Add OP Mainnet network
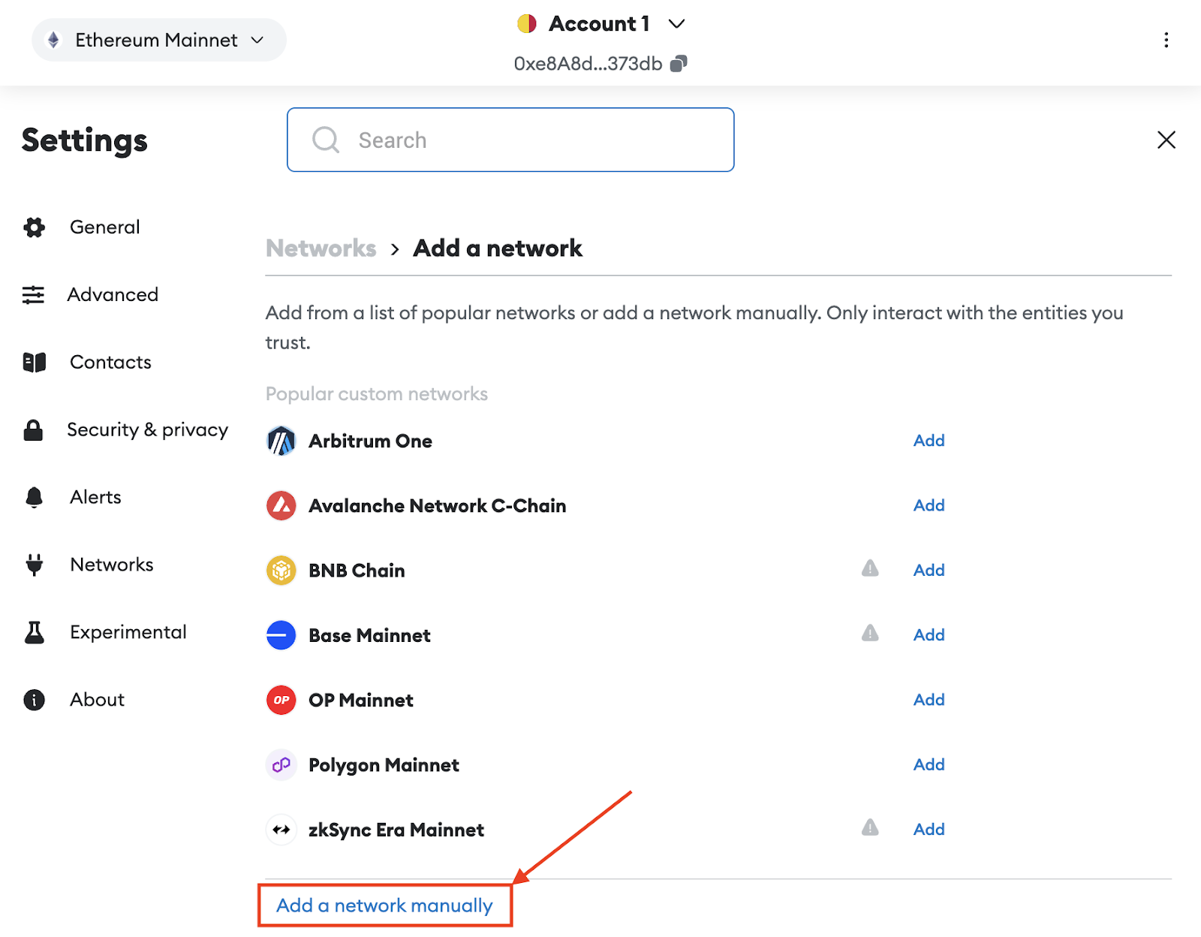 tap(929, 700)
